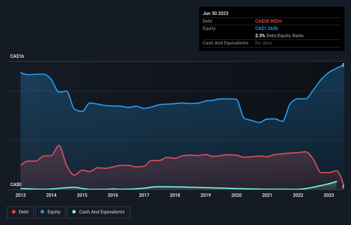Click the teal Cash And Equivalents legend dot
The width and height of the screenshot is (351, 225).
click(x=74, y=212)
